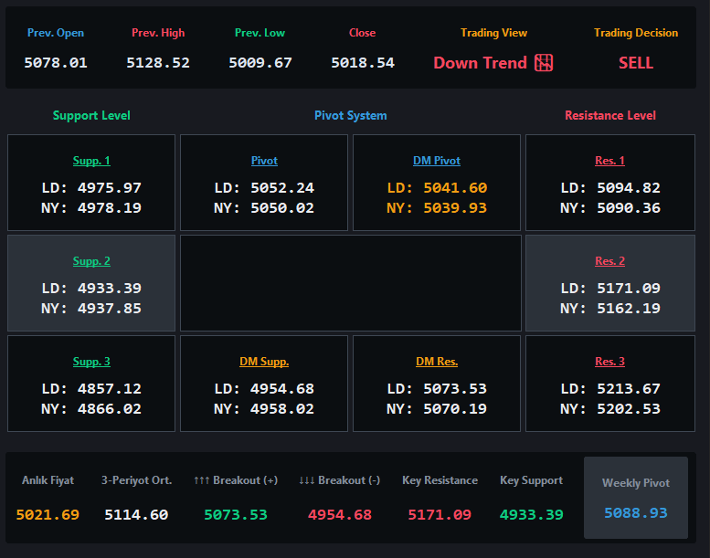Select the Prev. High value 5128.52
Screen dimensions: 710x558
click(x=158, y=63)
